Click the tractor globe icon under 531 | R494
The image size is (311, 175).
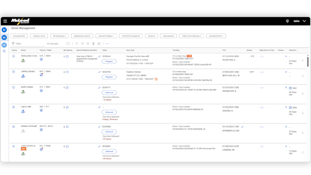[x=41, y=75]
